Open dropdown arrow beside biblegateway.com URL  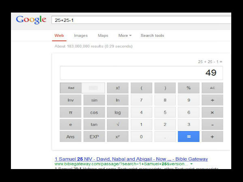[192, 164]
